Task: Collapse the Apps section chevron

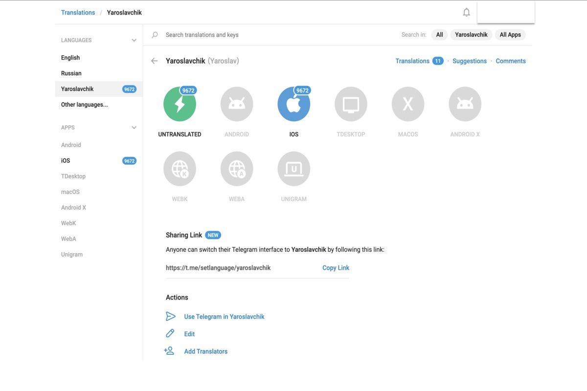Action: click(134, 128)
